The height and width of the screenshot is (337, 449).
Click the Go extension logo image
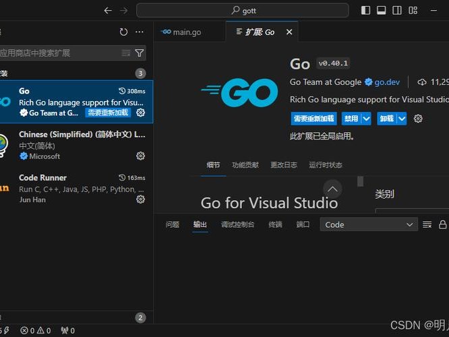click(x=239, y=92)
